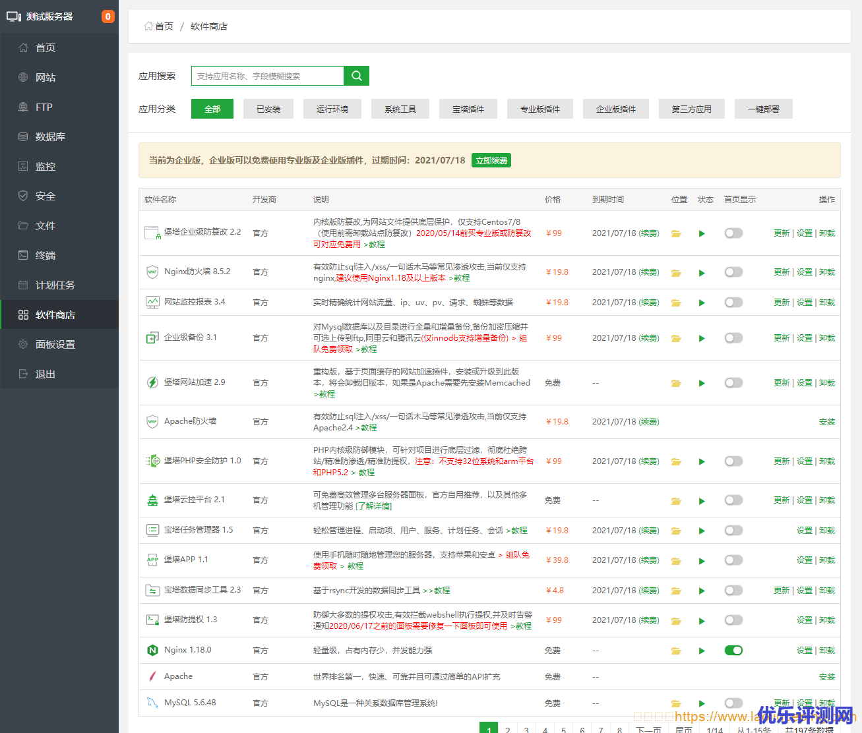Click the 堡塔PHP安全防护 plugin icon
Viewport: 862px width, 733px height.
[x=152, y=461]
